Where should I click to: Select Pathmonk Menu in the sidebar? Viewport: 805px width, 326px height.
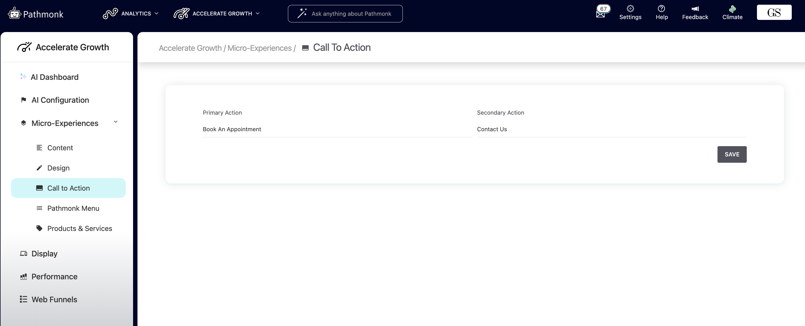click(x=73, y=208)
